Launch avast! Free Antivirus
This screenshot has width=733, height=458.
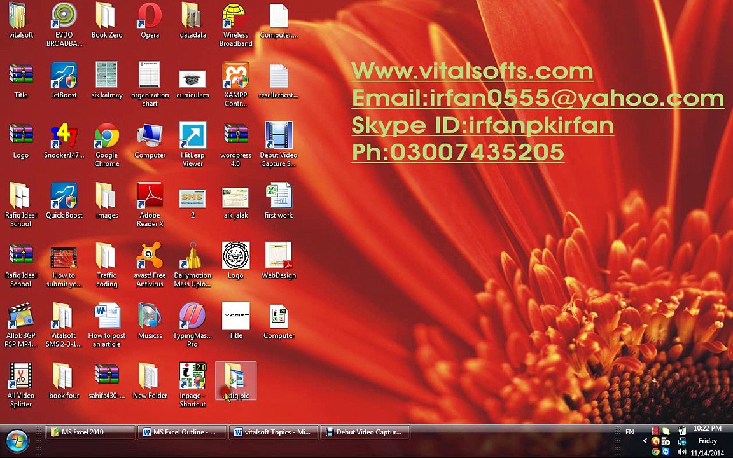150,265
